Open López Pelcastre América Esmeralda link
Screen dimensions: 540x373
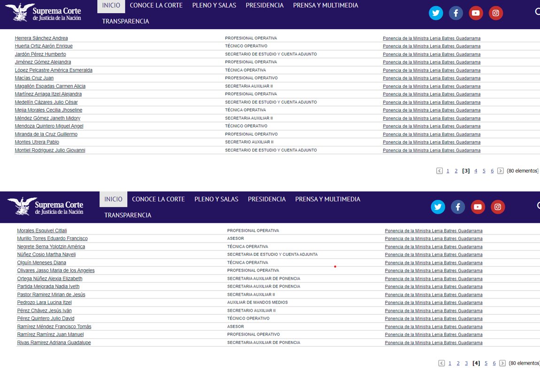click(54, 70)
